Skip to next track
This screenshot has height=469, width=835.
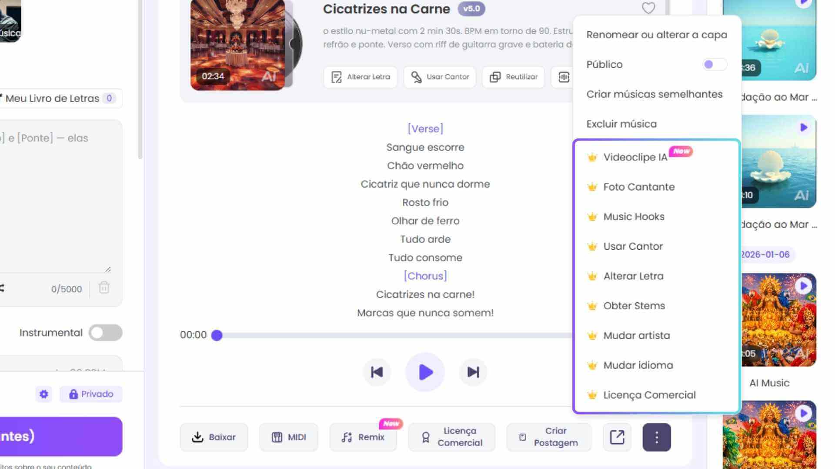click(473, 372)
